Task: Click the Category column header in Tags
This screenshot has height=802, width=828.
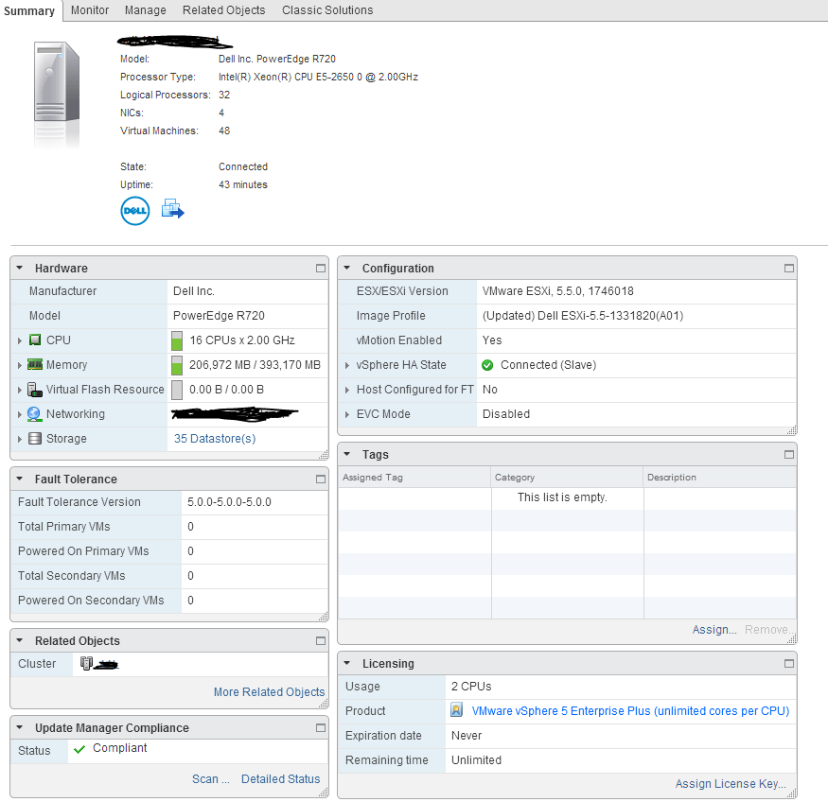Action: click(567, 477)
